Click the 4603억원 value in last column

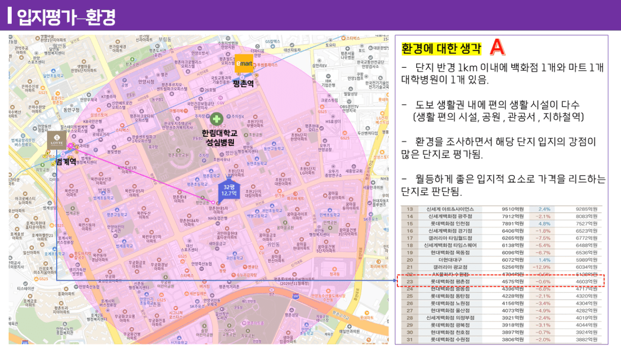point(587,281)
